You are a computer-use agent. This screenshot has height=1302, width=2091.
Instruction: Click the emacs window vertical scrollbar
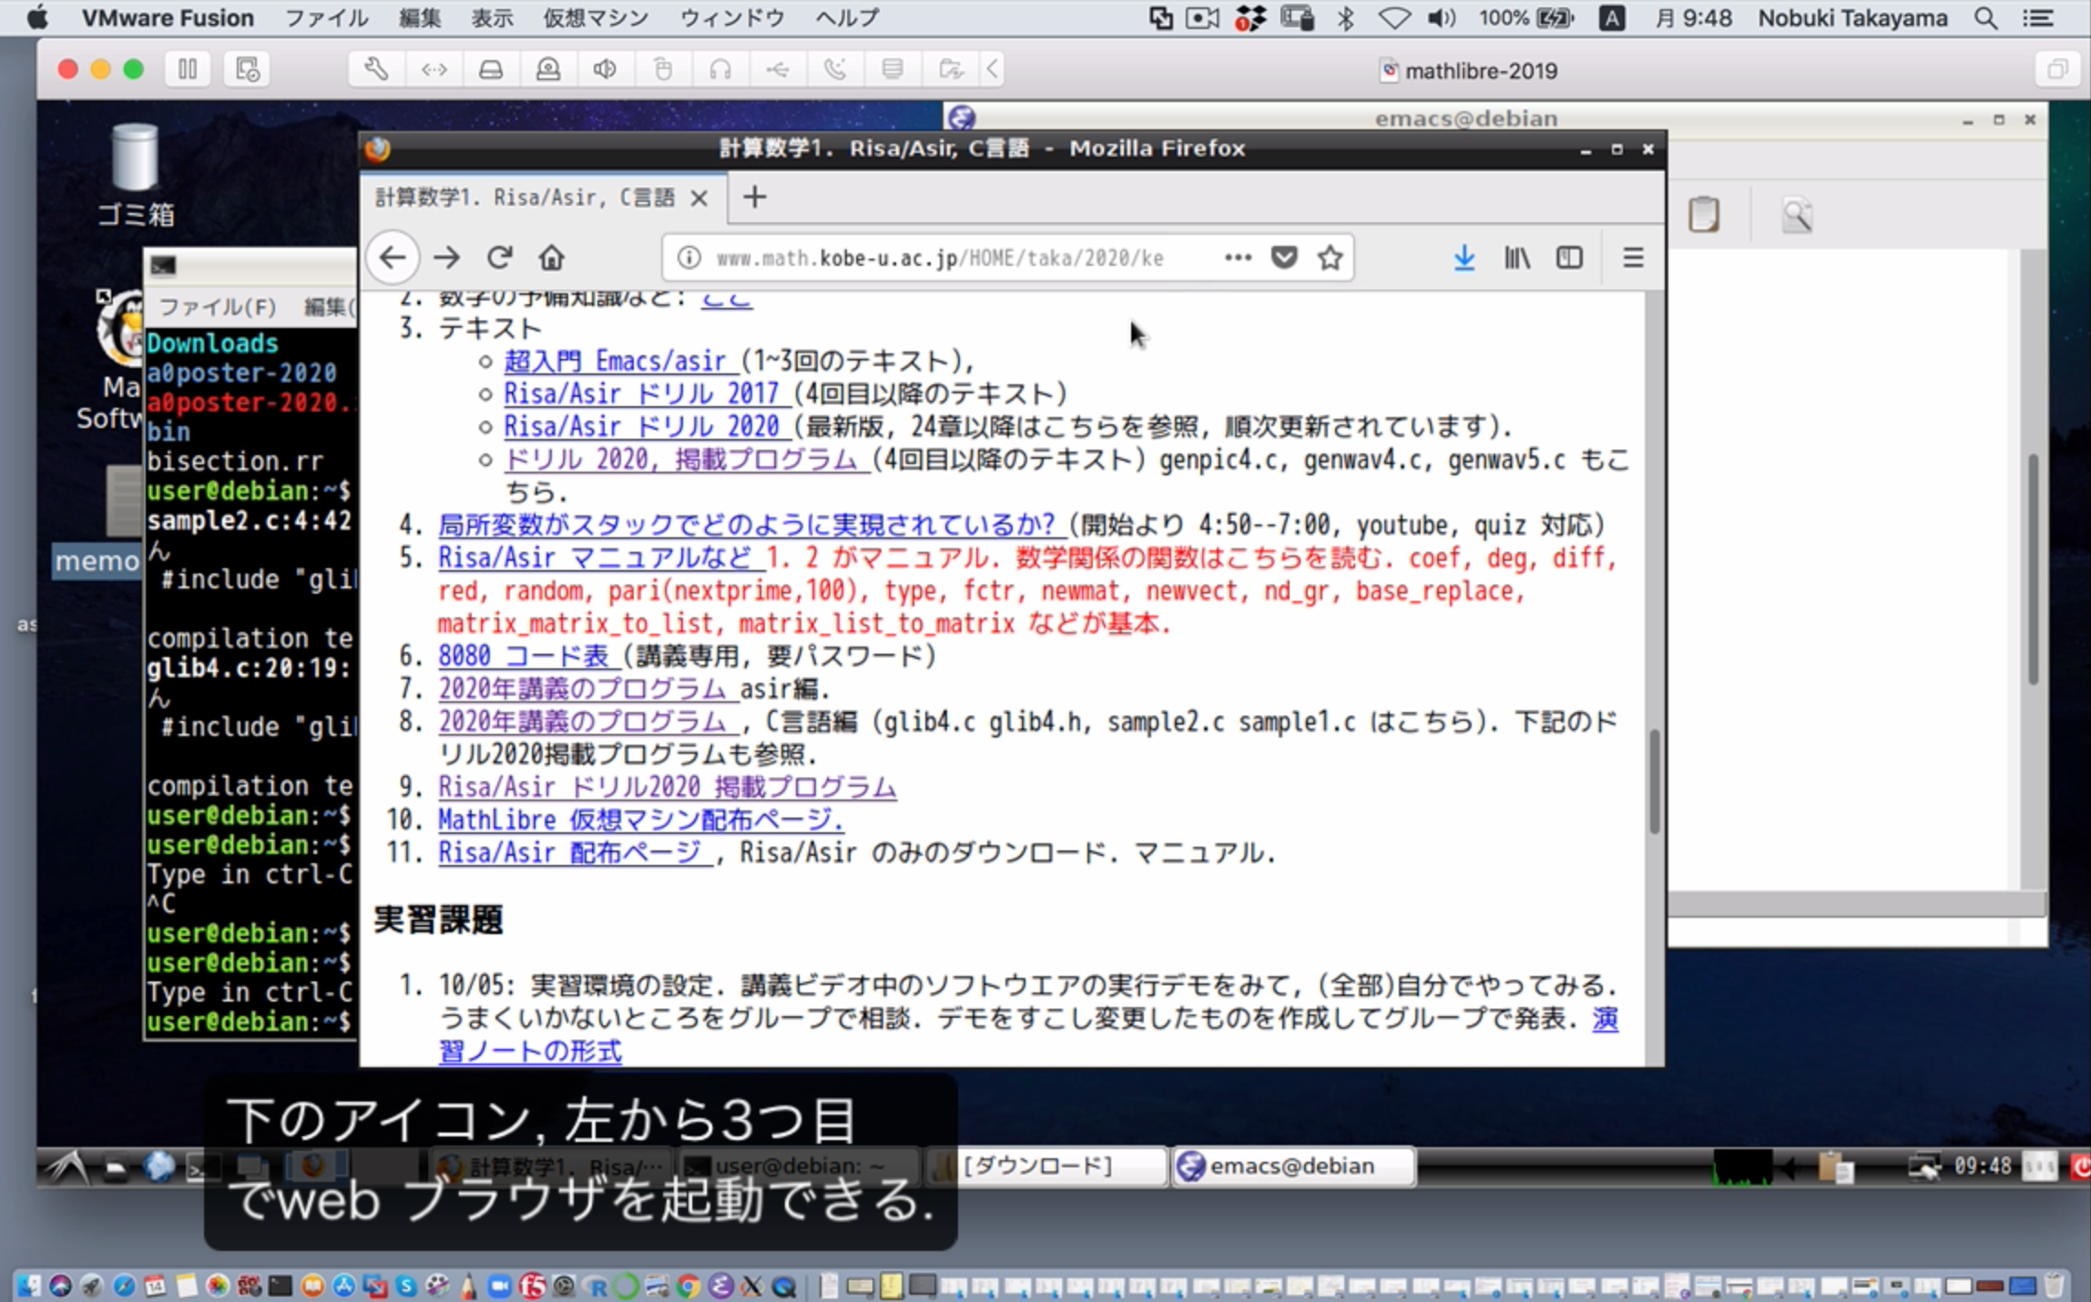(2033, 569)
